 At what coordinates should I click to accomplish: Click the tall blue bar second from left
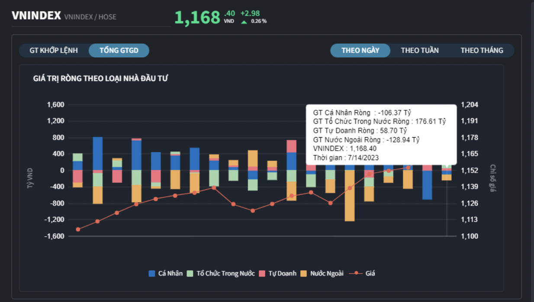coord(98,154)
